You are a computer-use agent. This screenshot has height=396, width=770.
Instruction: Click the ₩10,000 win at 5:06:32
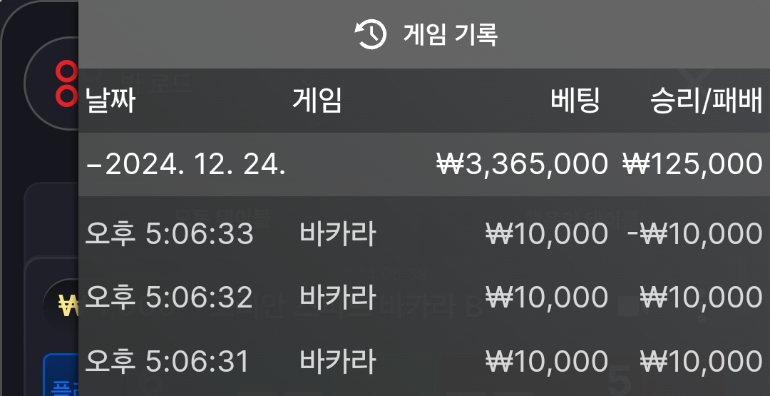[702, 298]
